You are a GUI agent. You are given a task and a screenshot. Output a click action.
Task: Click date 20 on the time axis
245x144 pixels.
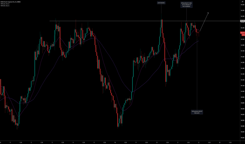[157, 142]
